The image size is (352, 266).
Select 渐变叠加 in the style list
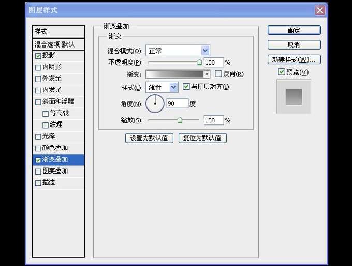58,160
